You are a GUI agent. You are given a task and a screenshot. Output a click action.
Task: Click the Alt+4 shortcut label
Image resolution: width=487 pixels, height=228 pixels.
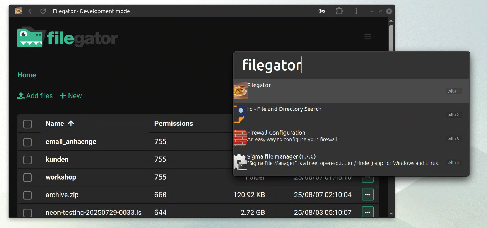(x=453, y=163)
